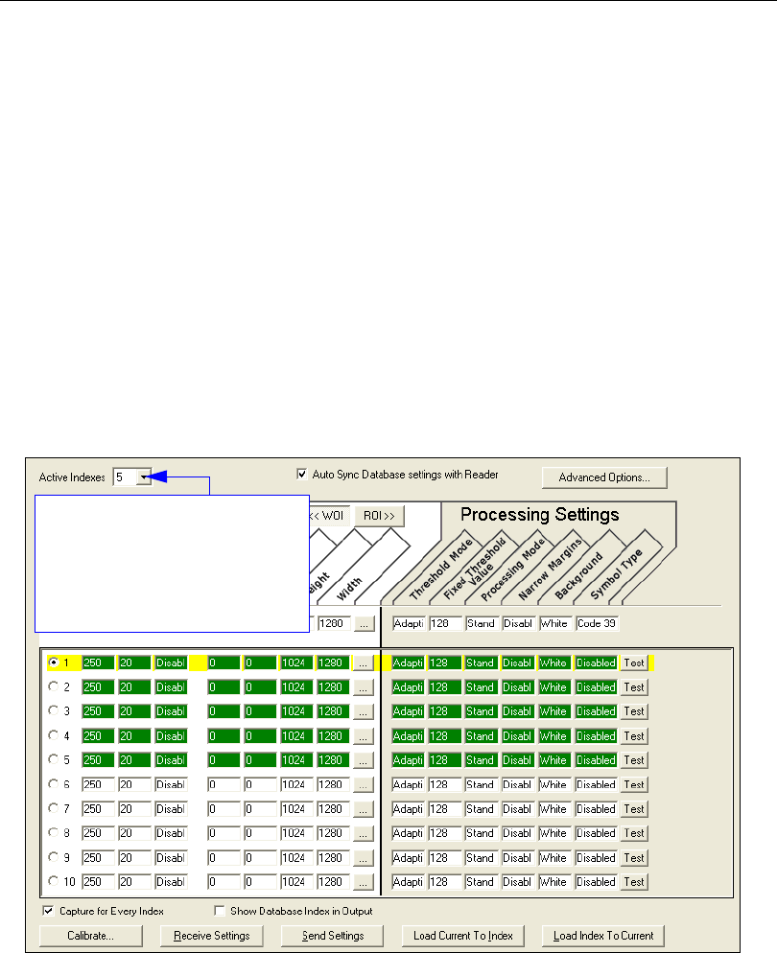Open ellipsis button in index 9 row
This screenshot has width=777, height=953.
point(363,857)
